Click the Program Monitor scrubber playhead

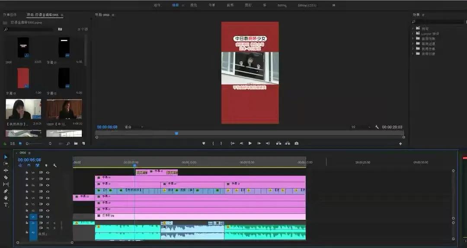point(176,134)
